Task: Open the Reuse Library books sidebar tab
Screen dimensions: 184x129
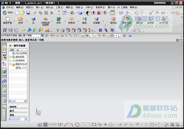Action: point(4,71)
